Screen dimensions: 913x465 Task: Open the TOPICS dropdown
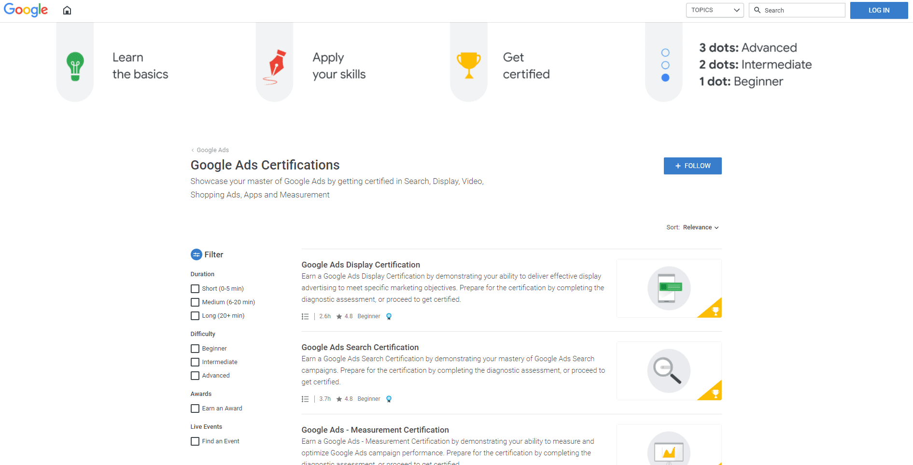(x=715, y=10)
